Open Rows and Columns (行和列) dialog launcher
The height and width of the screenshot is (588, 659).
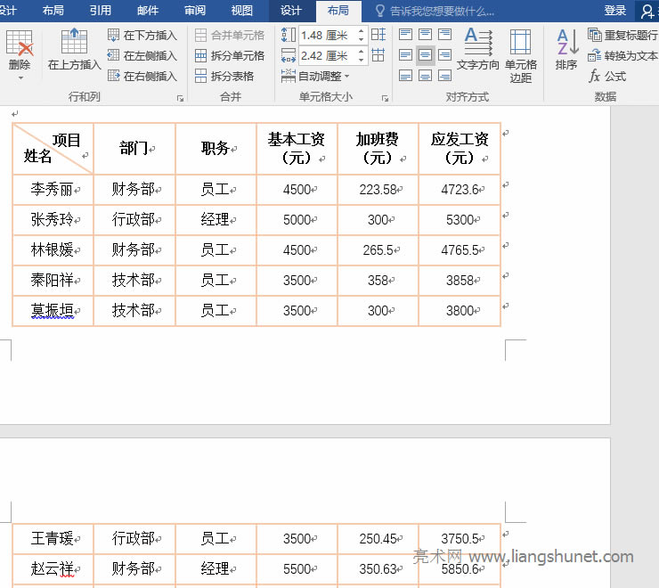click(x=181, y=98)
